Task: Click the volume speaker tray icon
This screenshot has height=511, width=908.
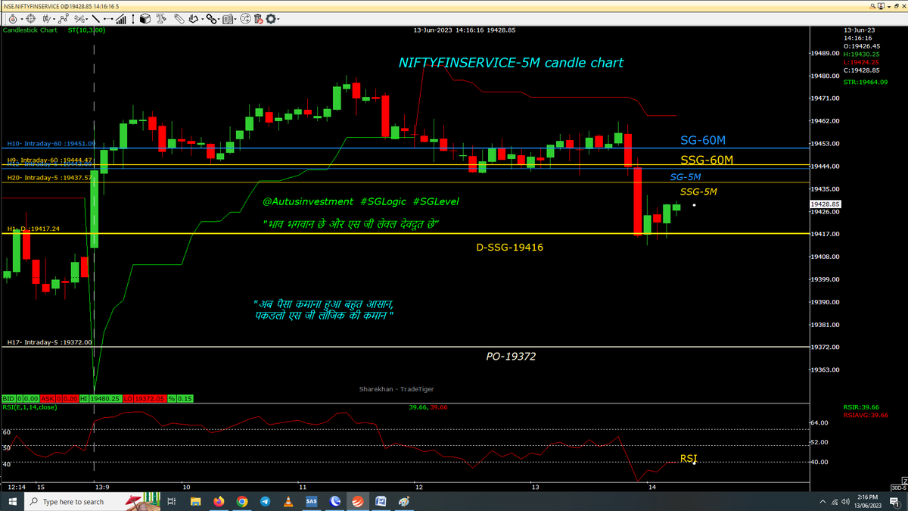Action: coord(846,501)
